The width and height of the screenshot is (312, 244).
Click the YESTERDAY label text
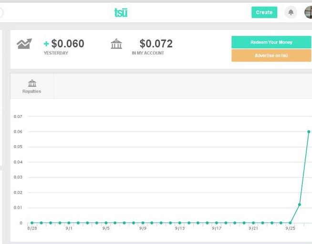click(56, 53)
